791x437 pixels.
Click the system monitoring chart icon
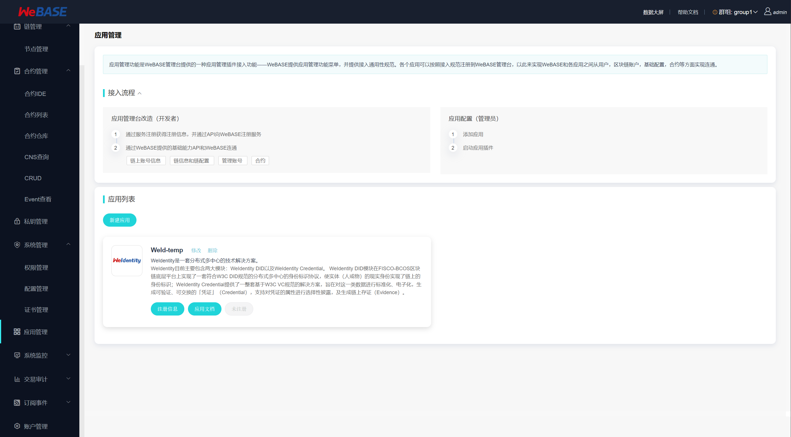[x=17, y=355]
